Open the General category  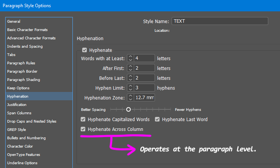point(14,22)
